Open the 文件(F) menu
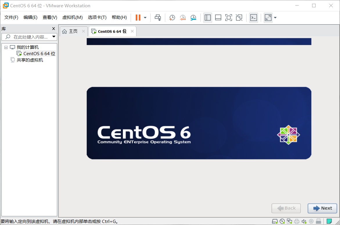Viewport: 340px width, 225px height. point(11,17)
